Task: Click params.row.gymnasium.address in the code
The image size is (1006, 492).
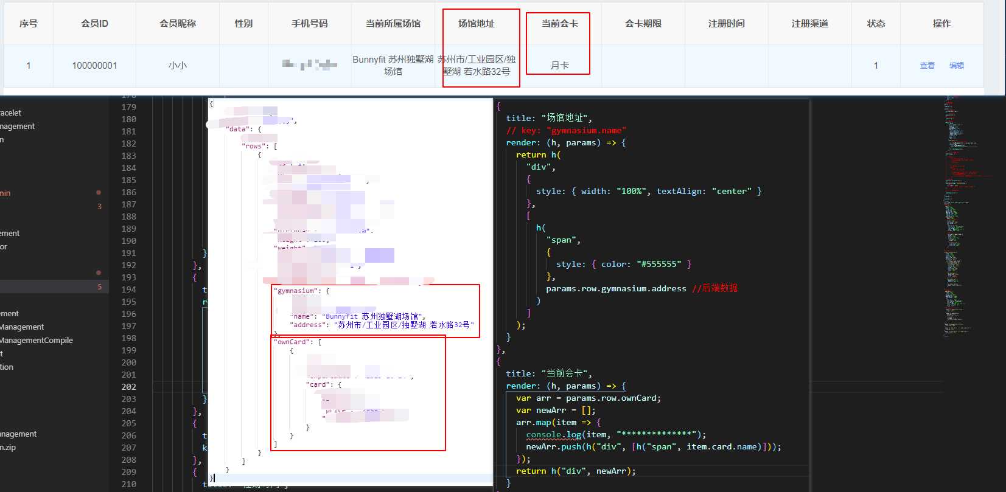Action: coord(616,288)
